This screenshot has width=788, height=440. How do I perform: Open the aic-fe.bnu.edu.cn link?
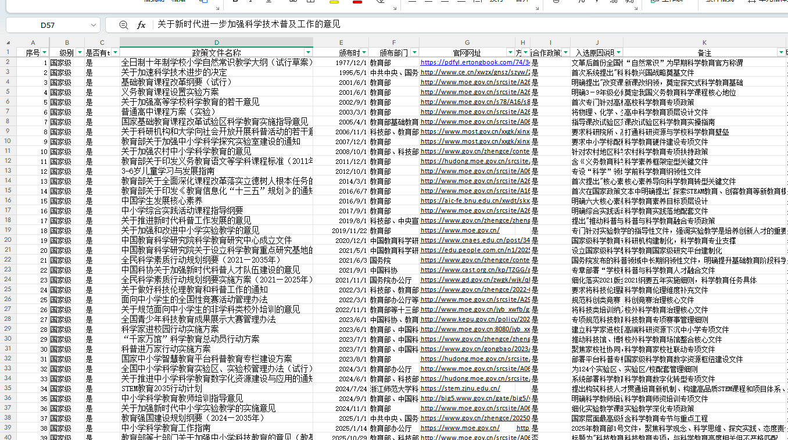pos(475,201)
